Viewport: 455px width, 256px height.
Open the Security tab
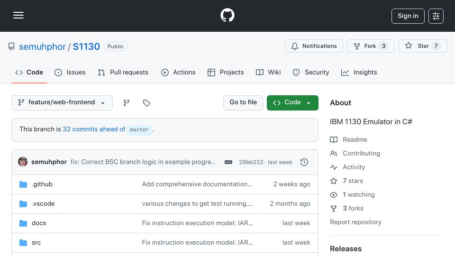pos(310,72)
